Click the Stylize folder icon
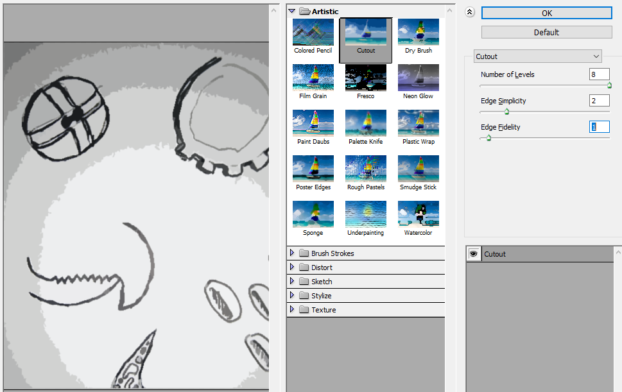Image resolution: width=622 pixels, height=392 pixels. click(304, 295)
